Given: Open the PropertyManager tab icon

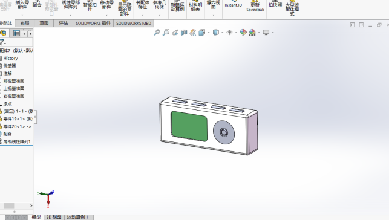Looking at the screenshot, I should (x=16, y=33).
